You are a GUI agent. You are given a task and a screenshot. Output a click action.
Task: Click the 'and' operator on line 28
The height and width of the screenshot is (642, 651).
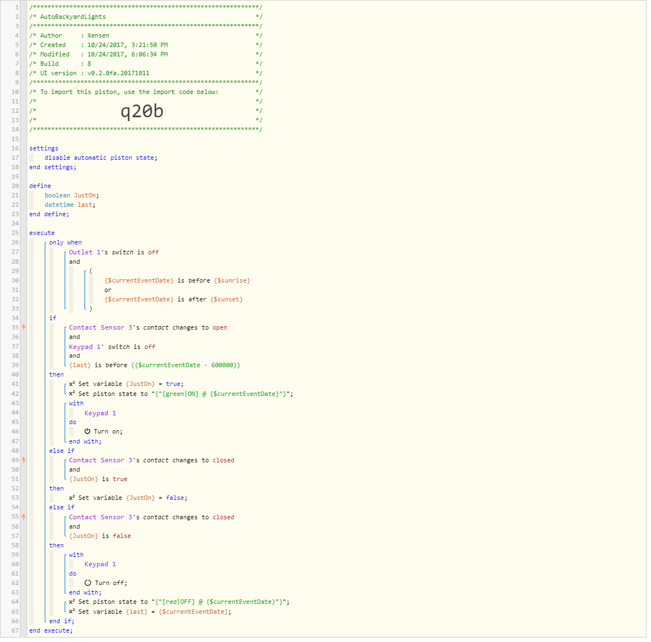(74, 262)
